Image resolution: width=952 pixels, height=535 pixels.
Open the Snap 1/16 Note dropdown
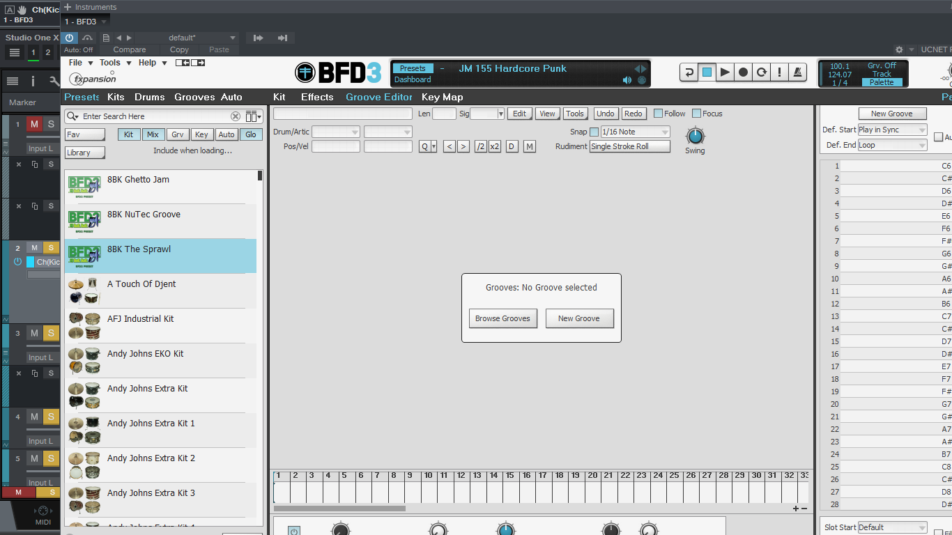tap(635, 132)
